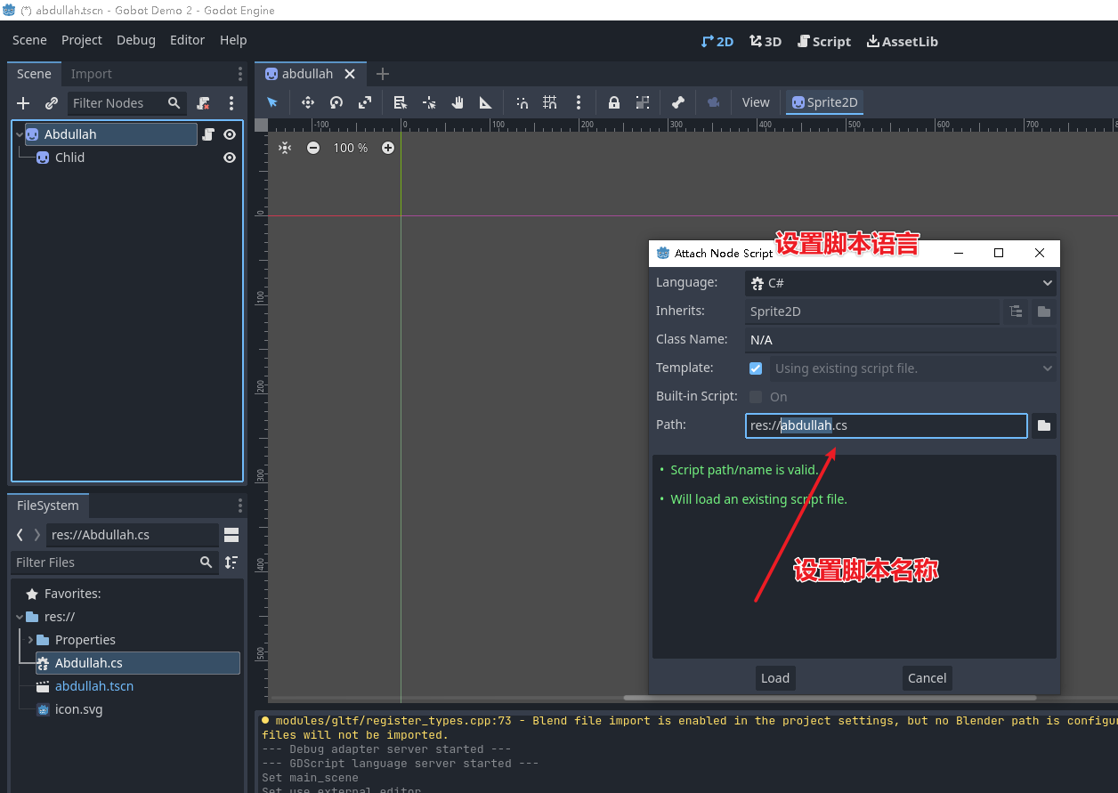The height and width of the screenshot is (793, 1118).
Task: Select the Scale Mode tool
Action: (365, 102)
